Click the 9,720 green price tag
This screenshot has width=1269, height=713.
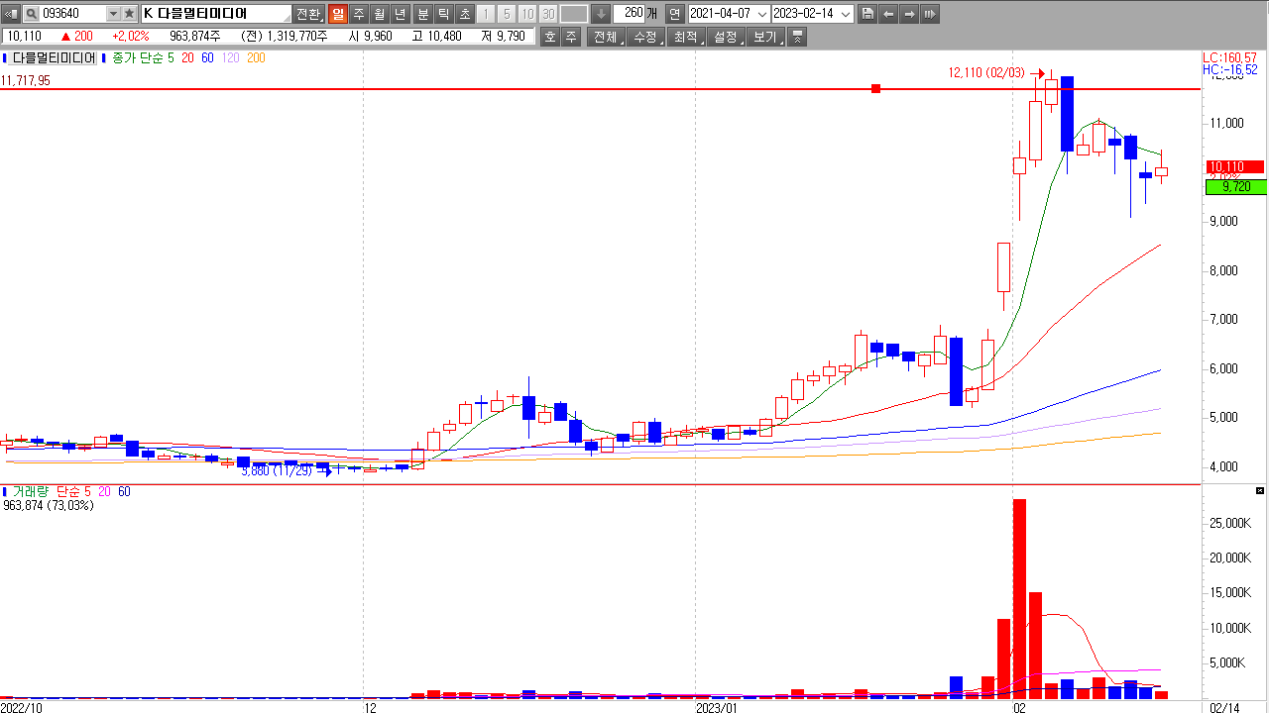tap(1234, 186)
